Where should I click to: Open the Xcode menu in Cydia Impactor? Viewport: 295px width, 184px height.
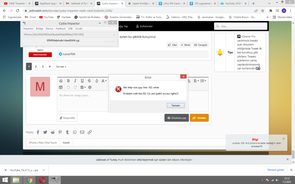[79, 29]
